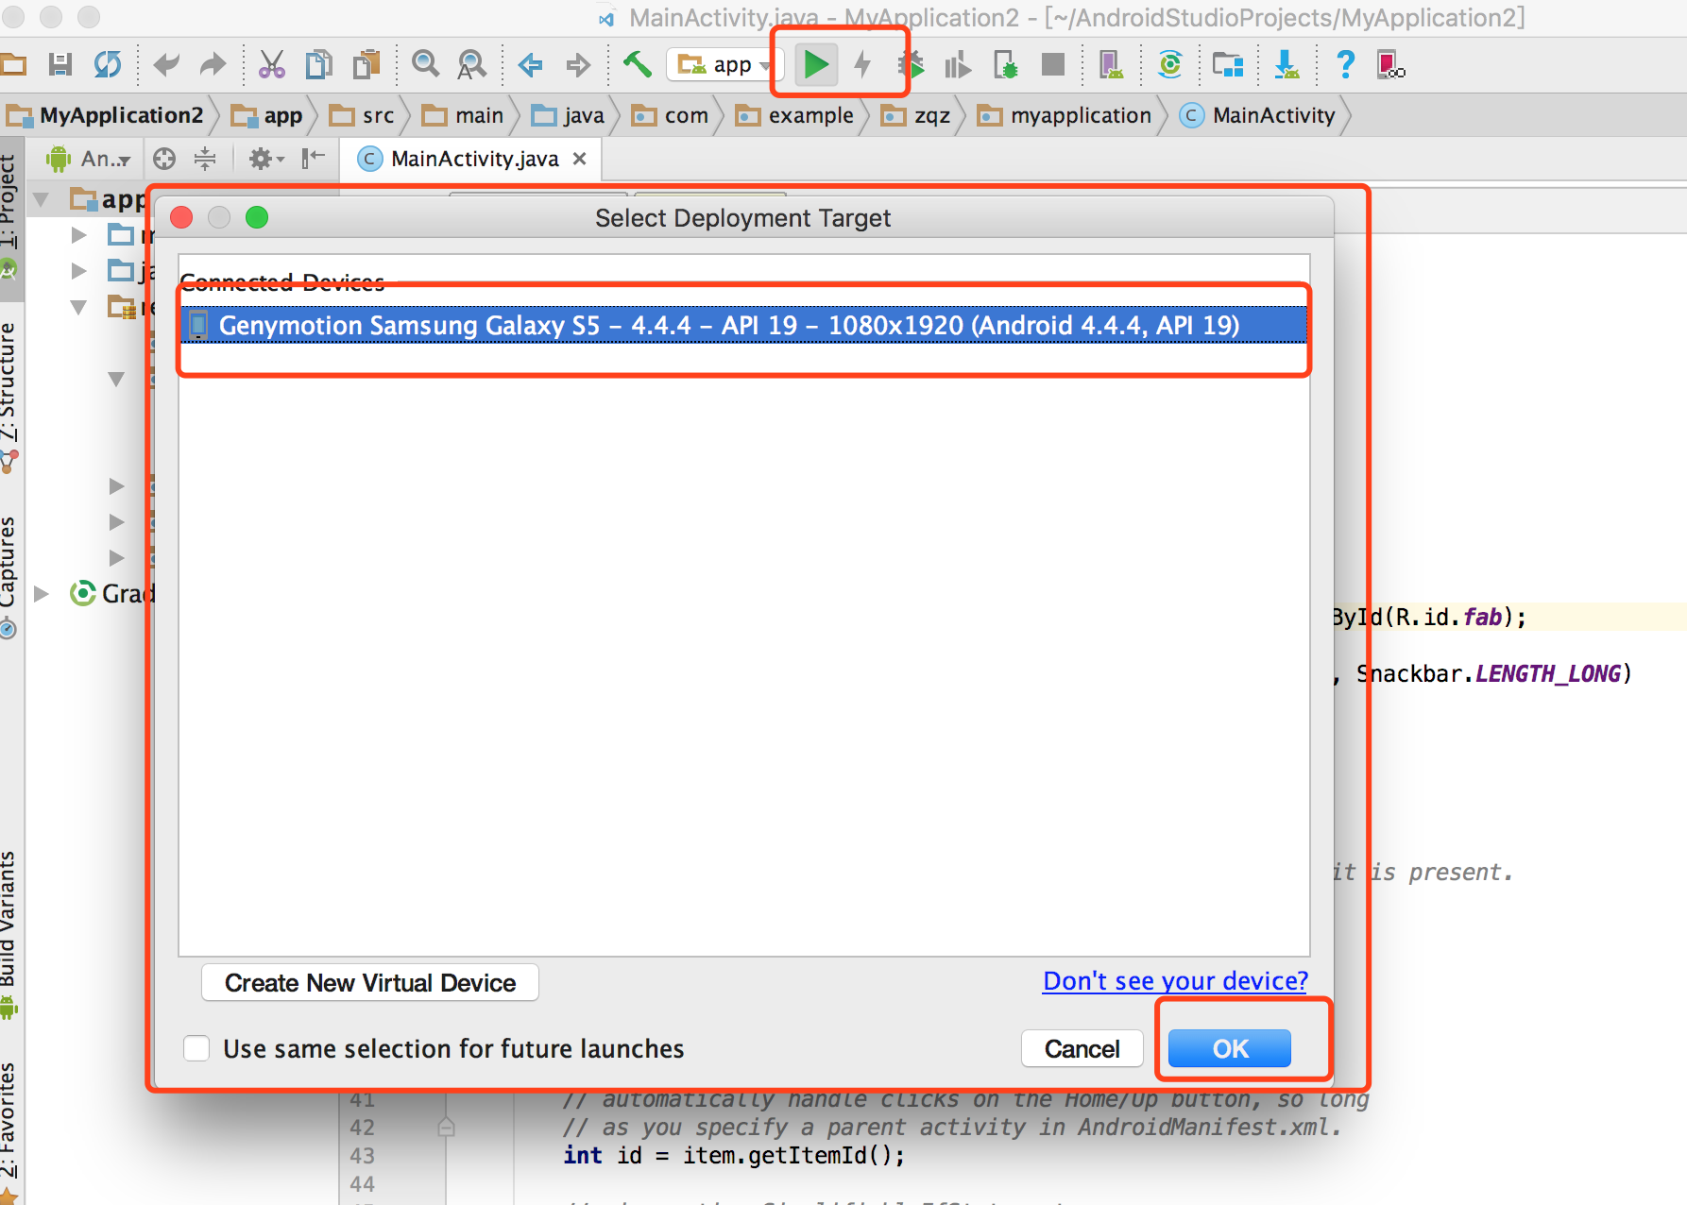
Task: Click the green Make Project hammer icon
Action: [x=638, y=64]
